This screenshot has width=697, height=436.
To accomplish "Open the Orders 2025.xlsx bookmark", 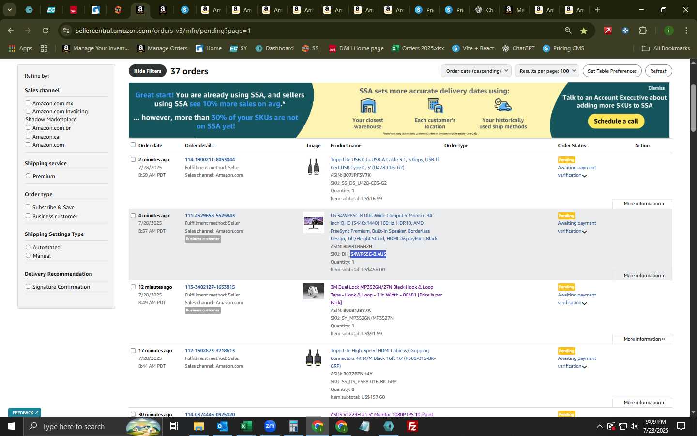I will [x=418, y=48].
